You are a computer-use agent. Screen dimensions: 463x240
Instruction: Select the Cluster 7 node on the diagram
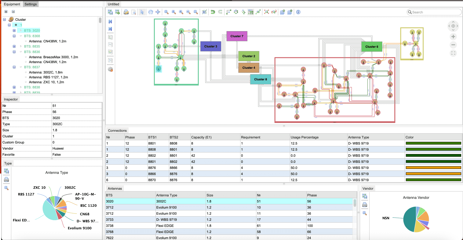coord(237,36)
